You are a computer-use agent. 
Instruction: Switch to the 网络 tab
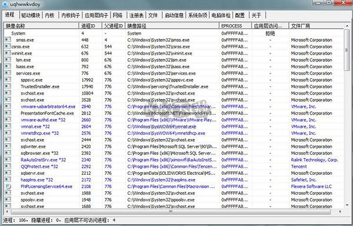click(x=118, y=15)
